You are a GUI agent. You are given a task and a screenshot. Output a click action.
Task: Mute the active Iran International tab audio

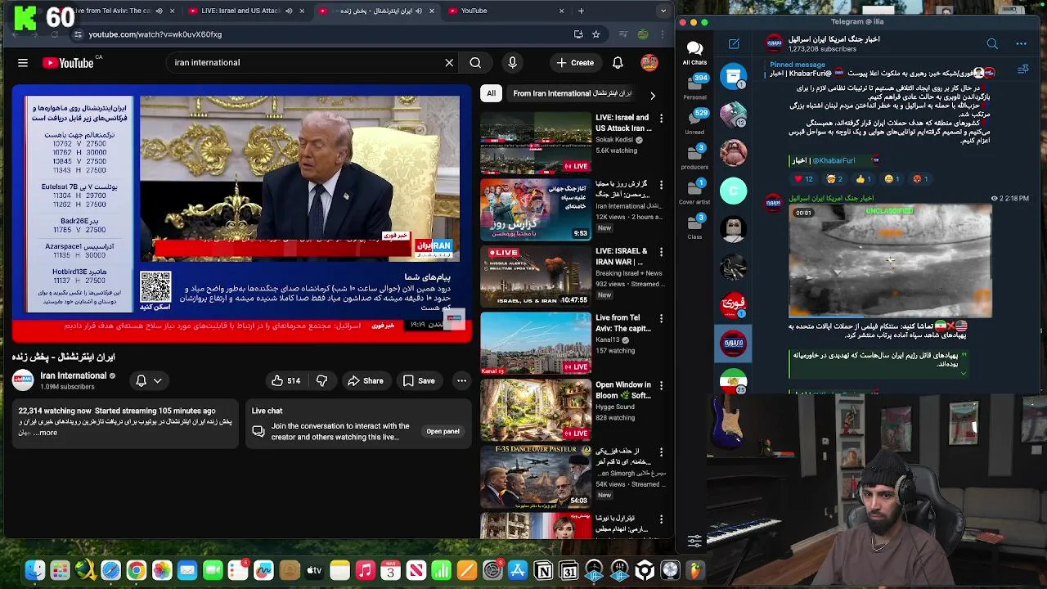[419, 11]
